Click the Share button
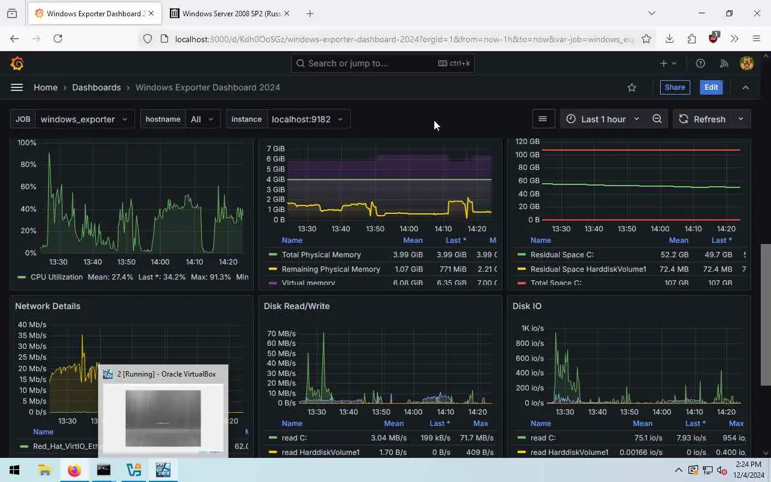 675,87
